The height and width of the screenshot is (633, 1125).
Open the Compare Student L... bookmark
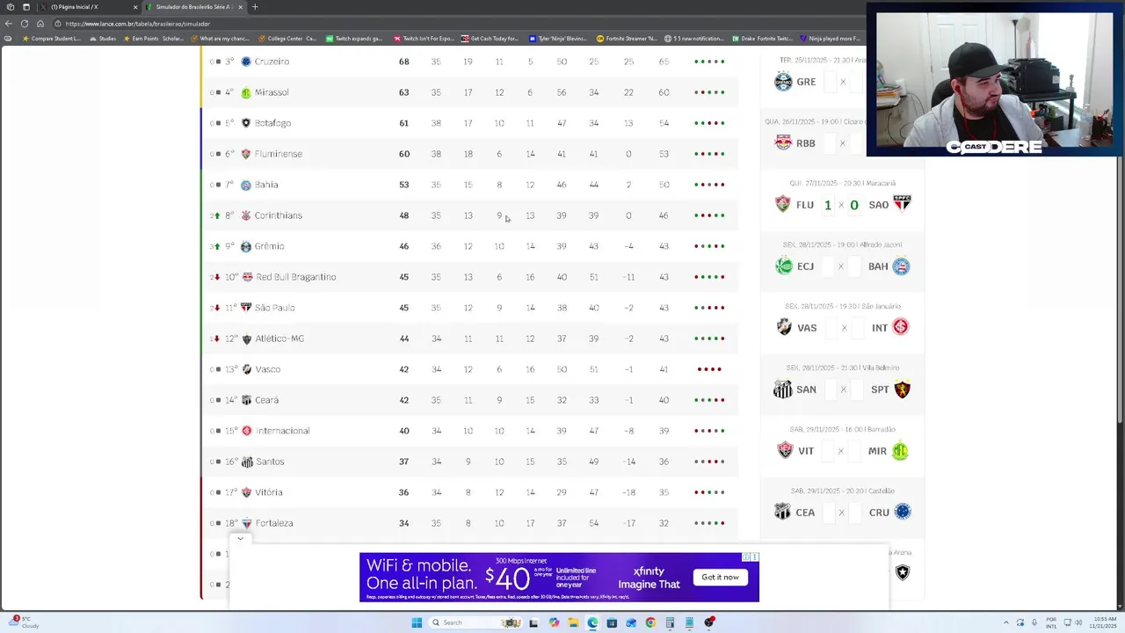pyautogui.click(x=52, y=39)
